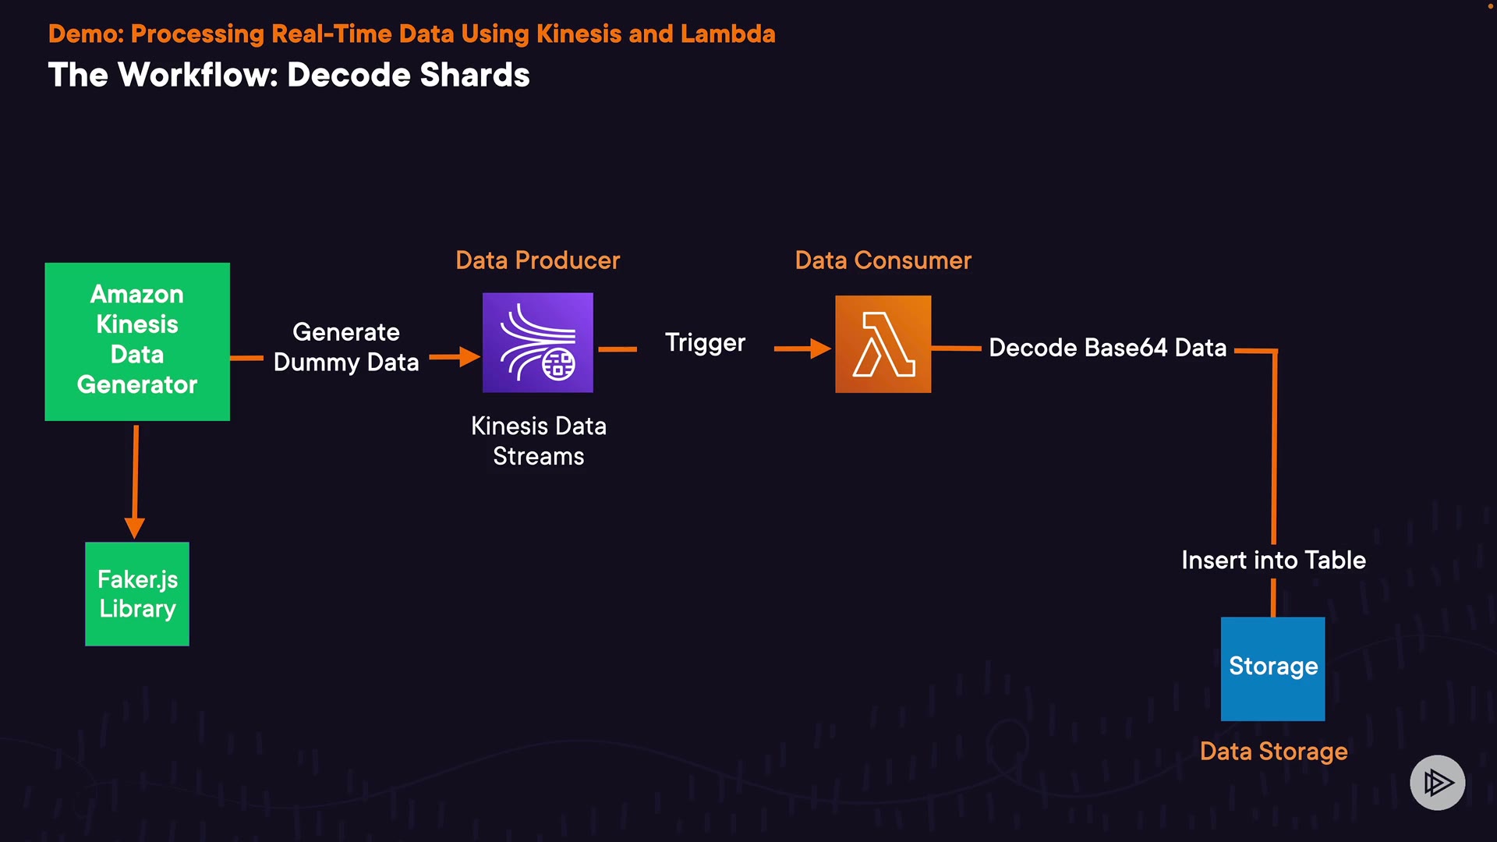1497x842 pixels.
Task: Click the Generate Dummy Data label
Action: click(346, 347)
